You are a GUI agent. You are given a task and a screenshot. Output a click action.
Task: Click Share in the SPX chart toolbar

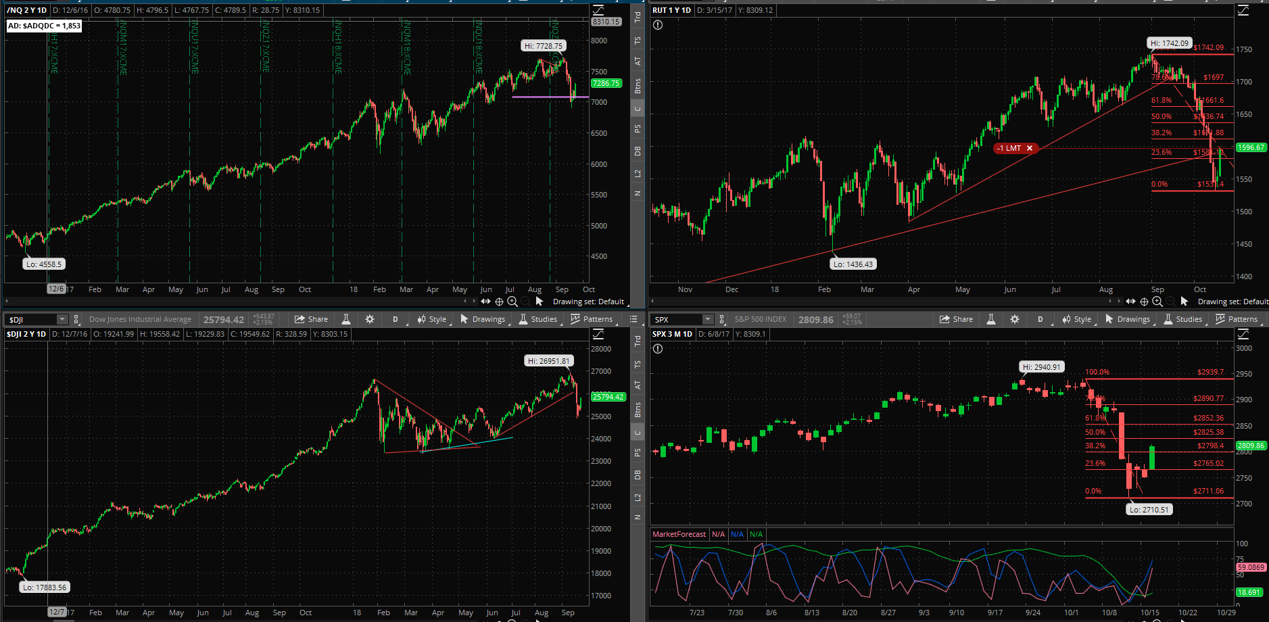pyautogui.click(x=957, y=319)
